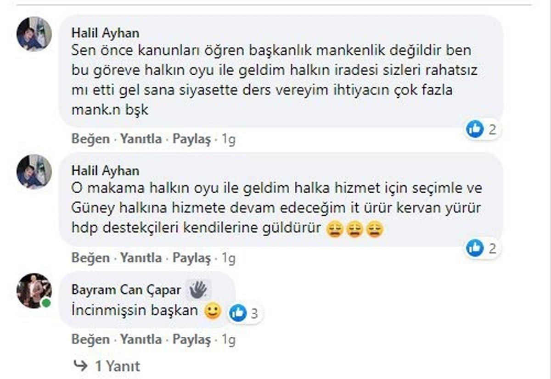Click the reply arrow icon next to 1 Yanıt
551x379 pixels.
tap(81, 366)
